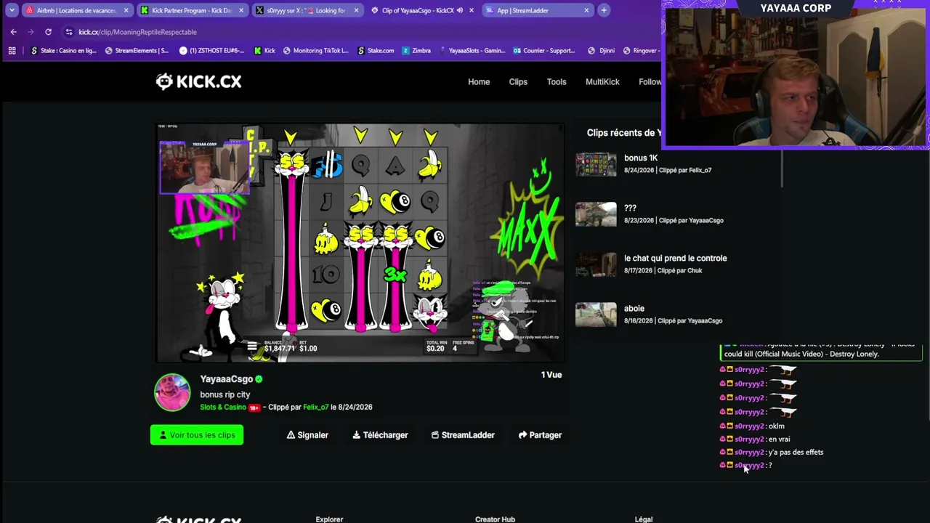
Task: Open the 'aboie' clip thumbnail
Action: pos(596,315)
